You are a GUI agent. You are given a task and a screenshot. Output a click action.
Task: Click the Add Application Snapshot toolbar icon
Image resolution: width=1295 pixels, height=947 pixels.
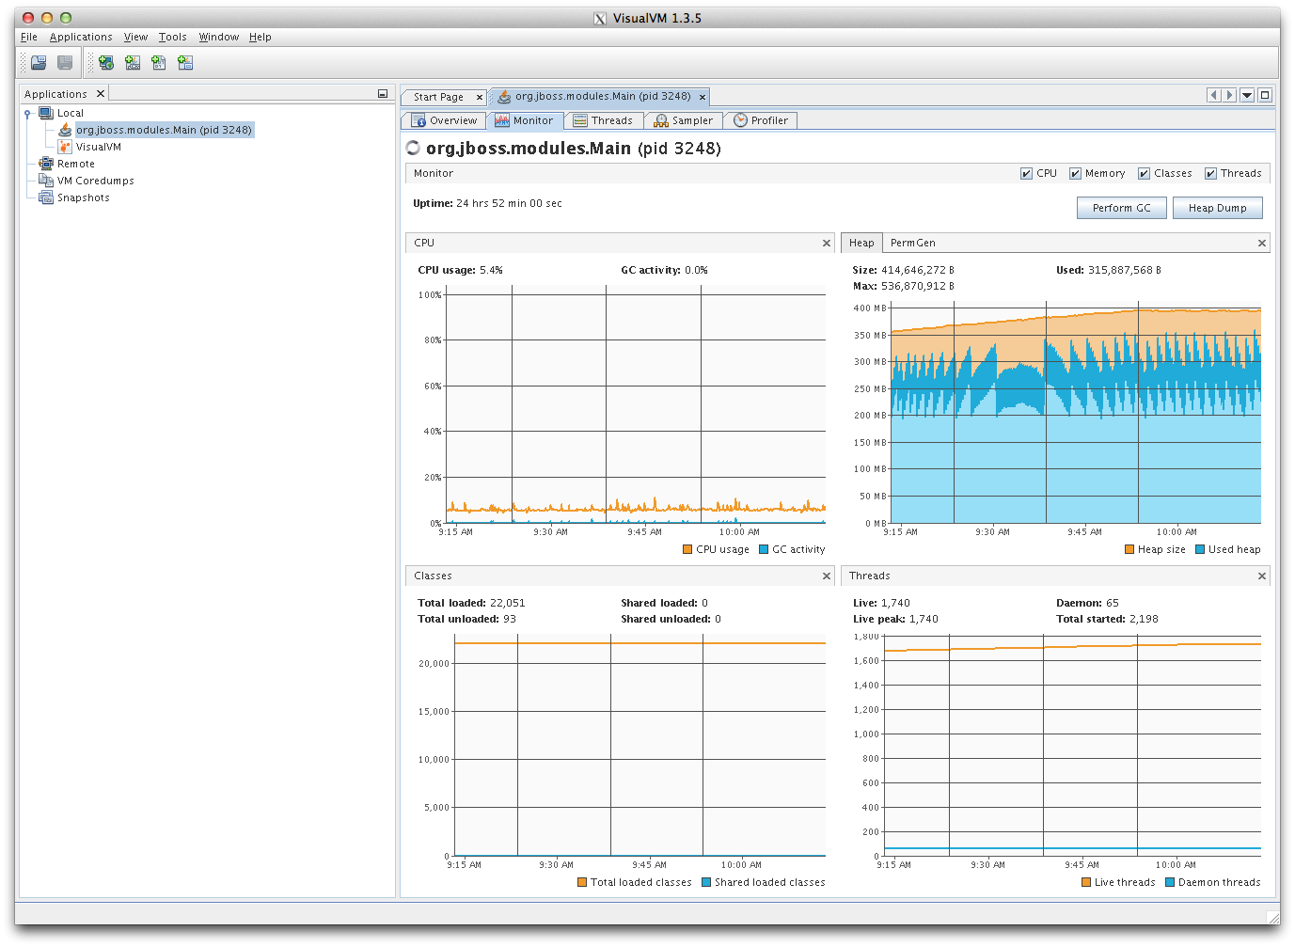pos(185,63)
